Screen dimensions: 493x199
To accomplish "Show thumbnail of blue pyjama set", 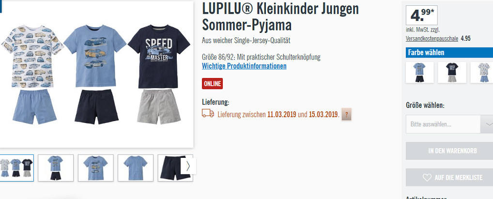I will click(56, 168).
